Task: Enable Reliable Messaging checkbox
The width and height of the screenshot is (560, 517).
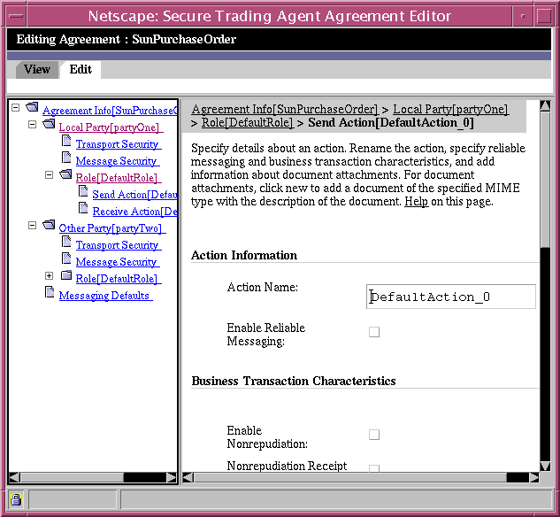Action: point(374,332)
